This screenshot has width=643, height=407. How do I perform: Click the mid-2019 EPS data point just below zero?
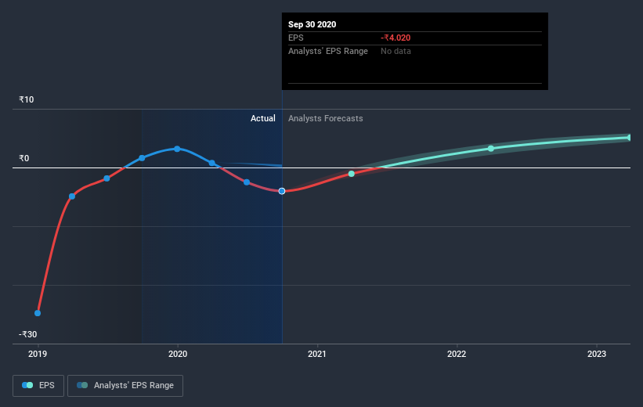(x=107, y=178)
